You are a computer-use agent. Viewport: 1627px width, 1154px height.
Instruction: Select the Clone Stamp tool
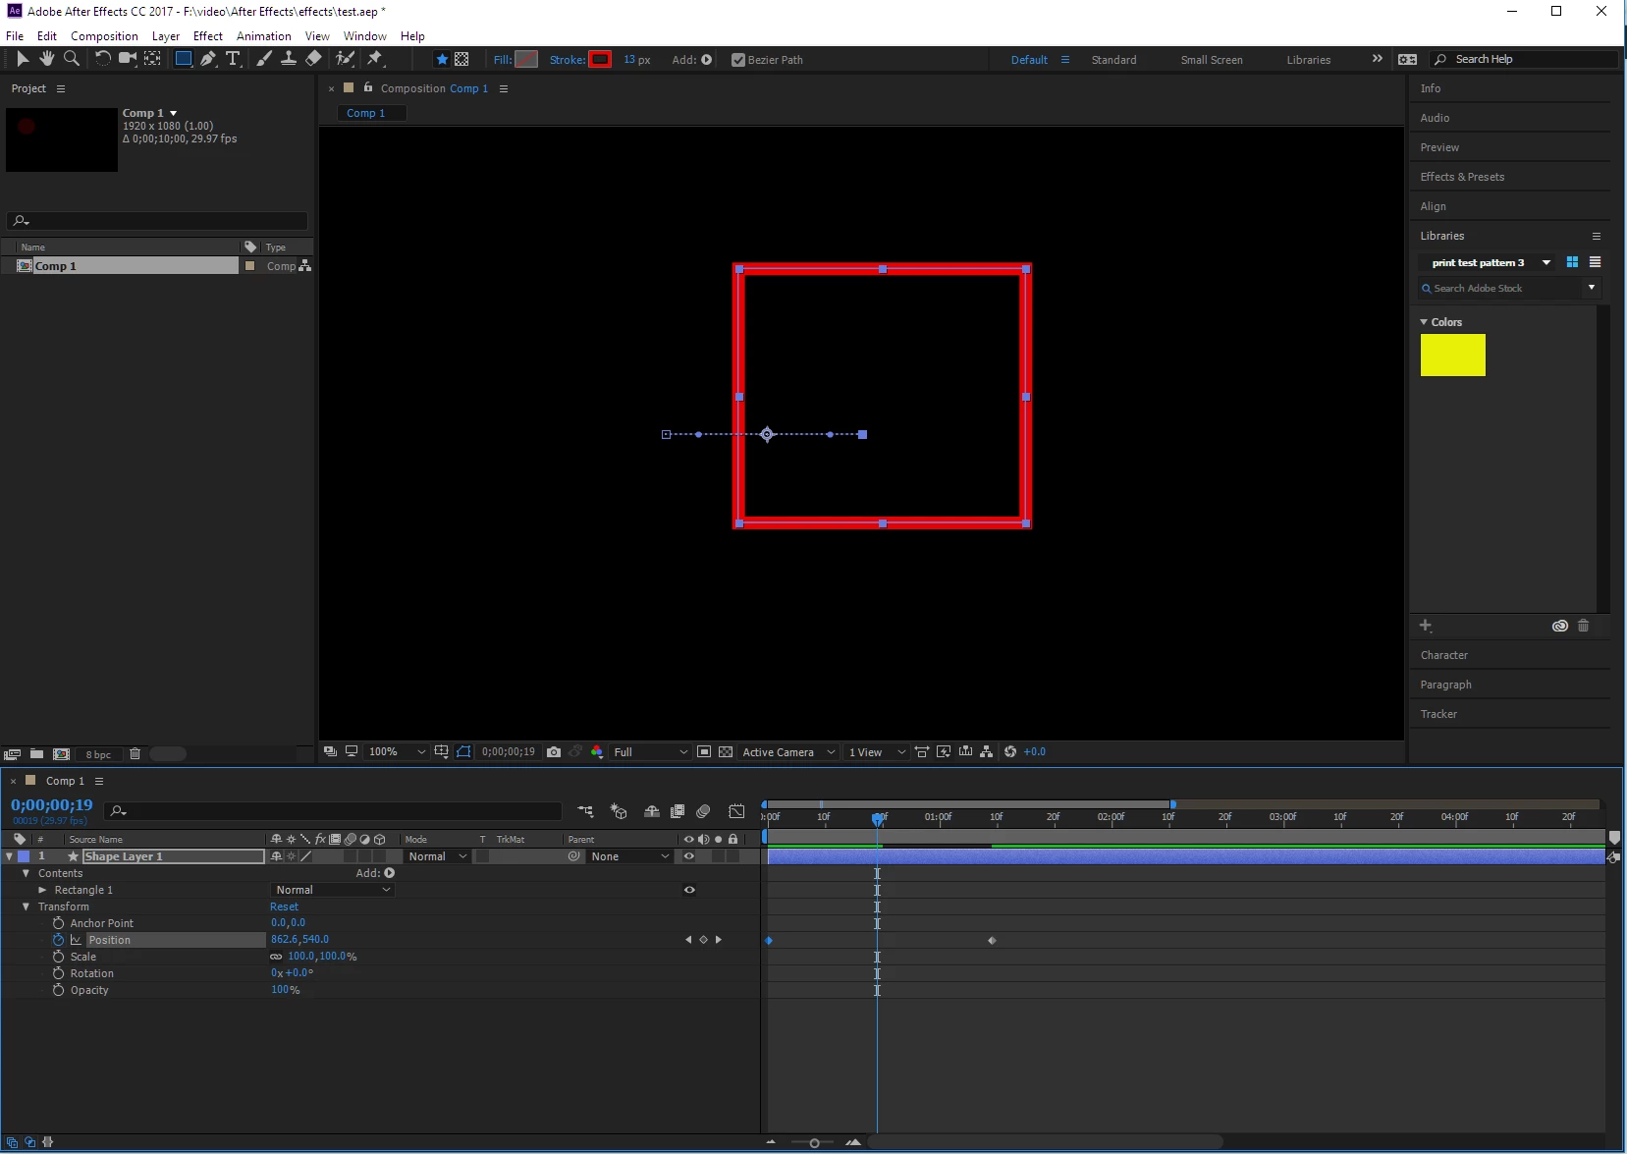tap(289, 59)
